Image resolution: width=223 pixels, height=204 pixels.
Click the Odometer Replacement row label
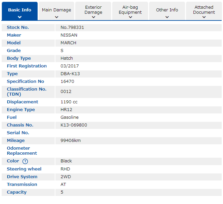pyautogui.click(x=22, y=151)
